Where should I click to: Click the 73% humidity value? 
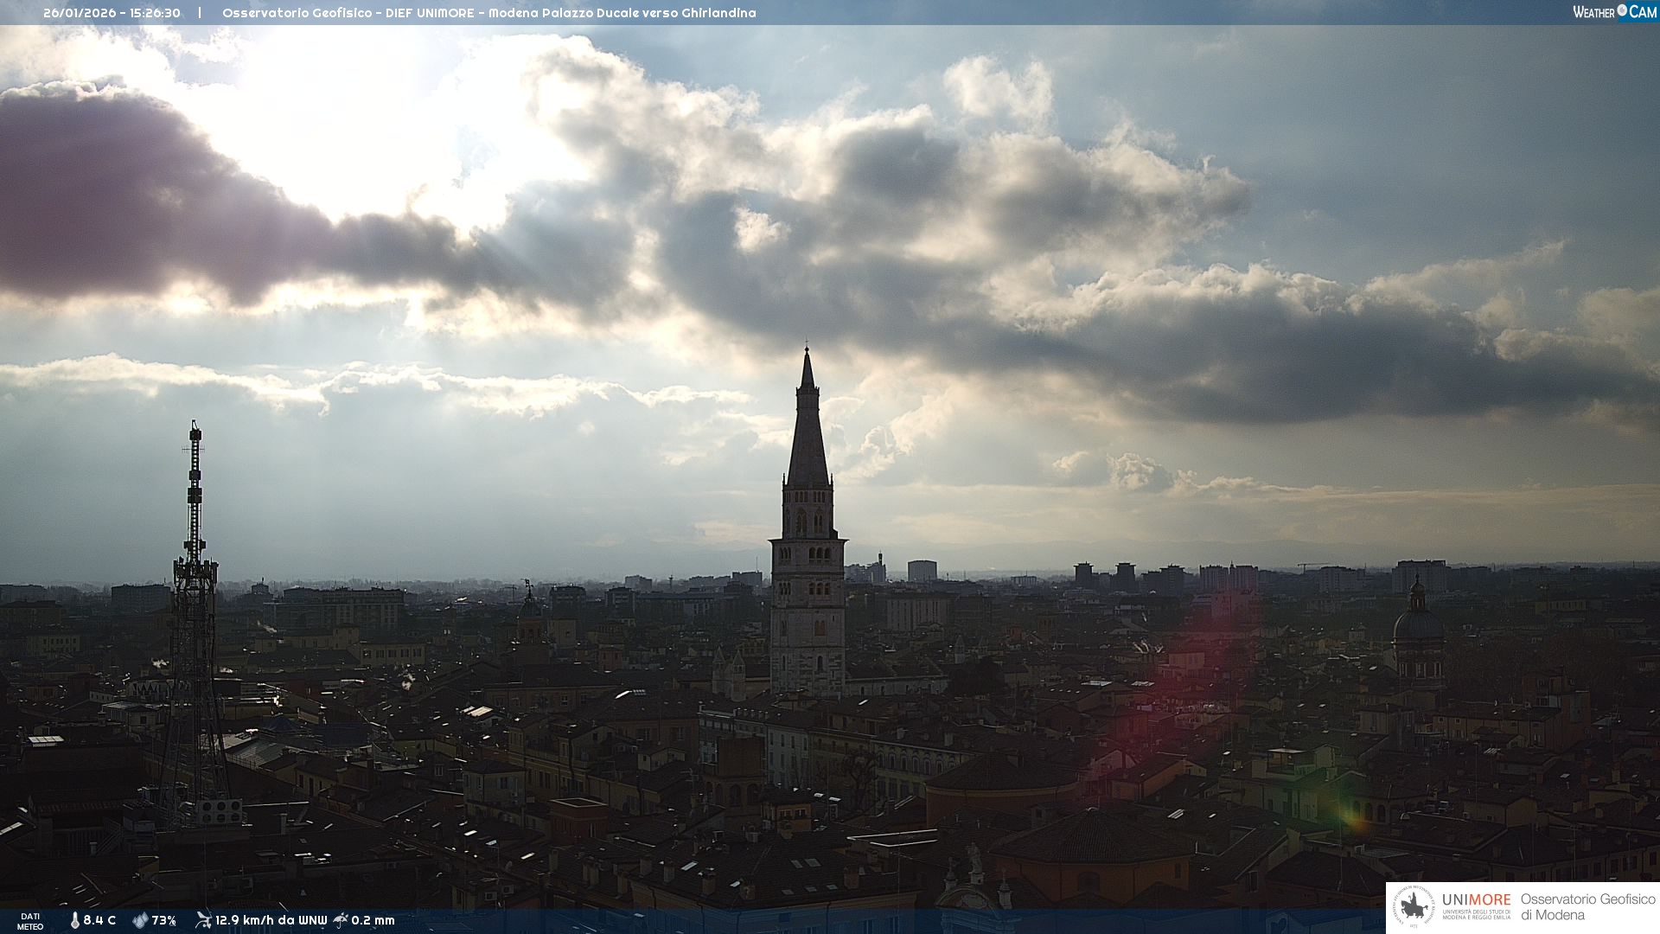pos(163,920)
